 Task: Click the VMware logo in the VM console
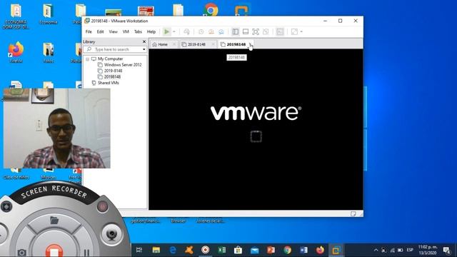tap(256, 113)
